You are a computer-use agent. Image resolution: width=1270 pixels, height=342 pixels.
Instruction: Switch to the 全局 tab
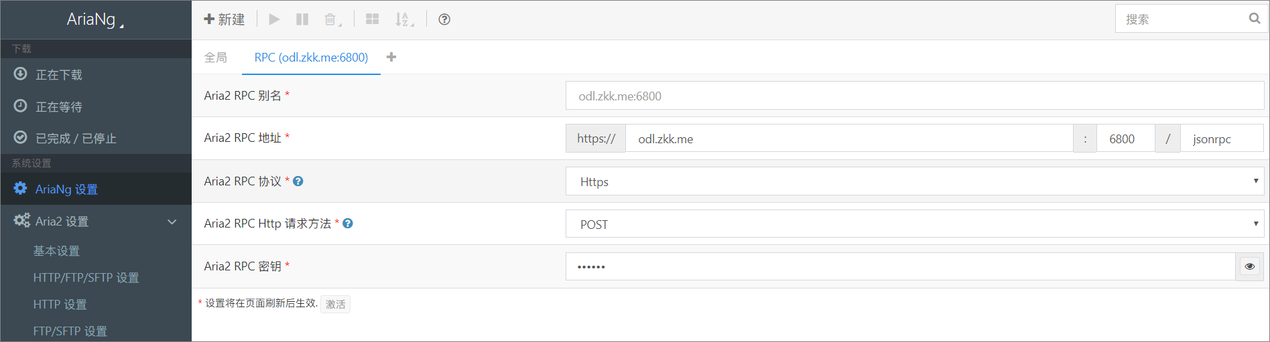tap(216, 58)
